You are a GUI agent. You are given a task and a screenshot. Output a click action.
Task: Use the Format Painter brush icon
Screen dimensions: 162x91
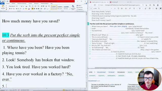click(6, 9)
